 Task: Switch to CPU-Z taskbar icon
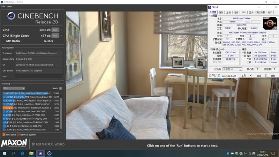tap(40, 153)
